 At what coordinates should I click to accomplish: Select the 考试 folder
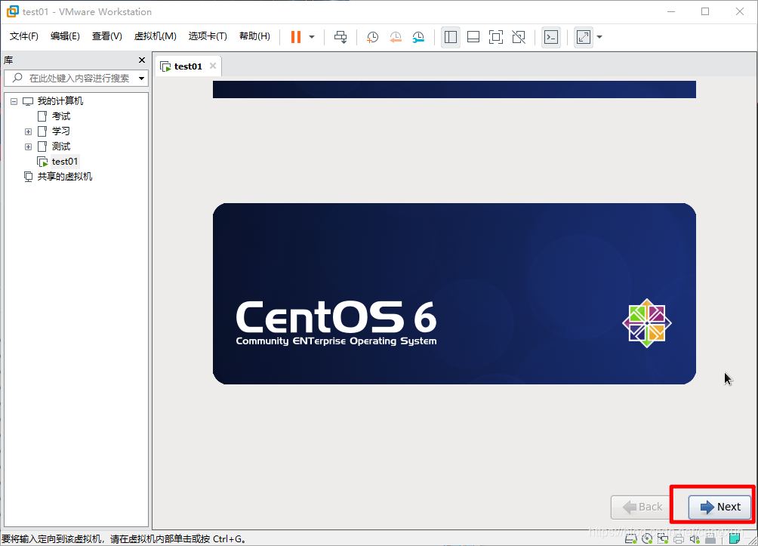61,116
